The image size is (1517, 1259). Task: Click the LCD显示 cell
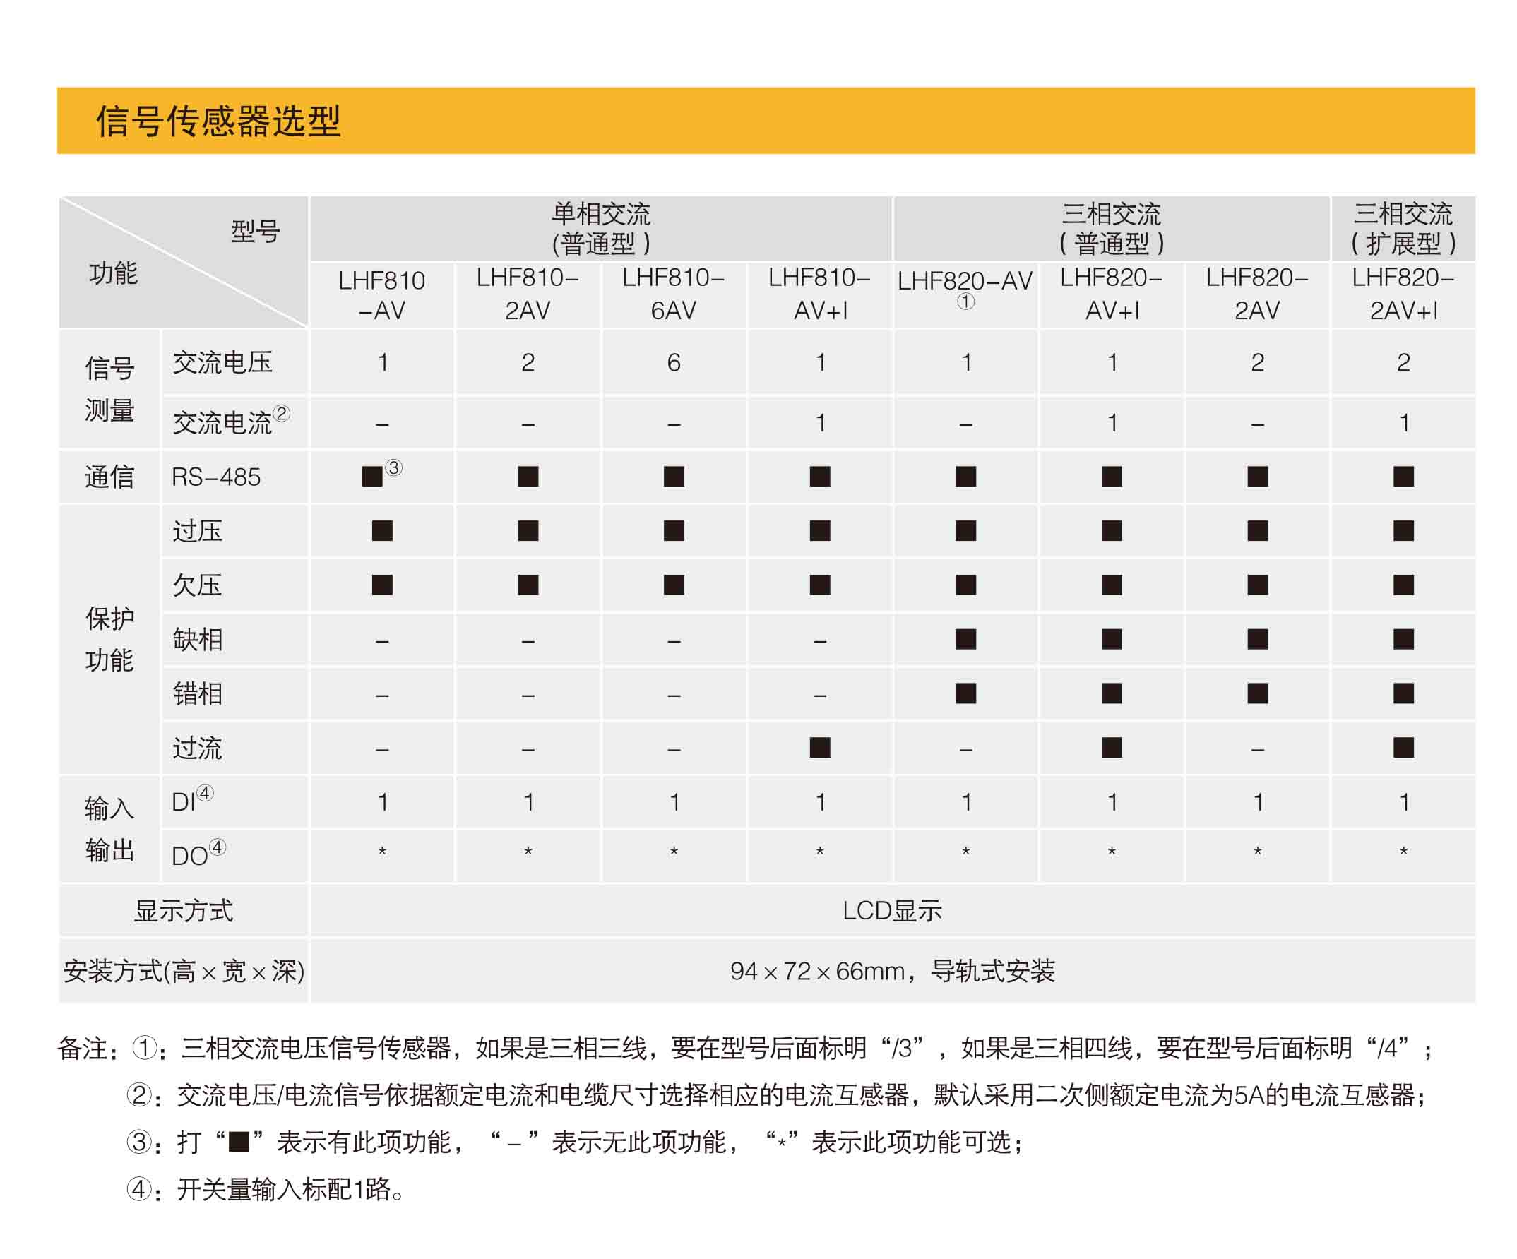(892, 911)
